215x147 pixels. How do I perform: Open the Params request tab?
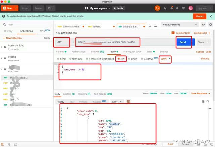pyautogui.click(x=61, y=52)
